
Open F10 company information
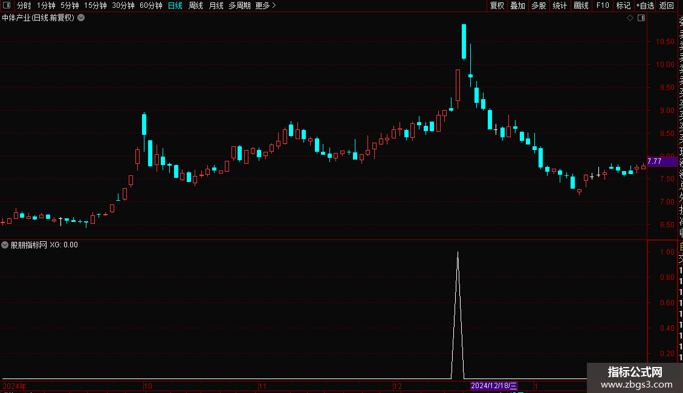(x=603, y=5)
